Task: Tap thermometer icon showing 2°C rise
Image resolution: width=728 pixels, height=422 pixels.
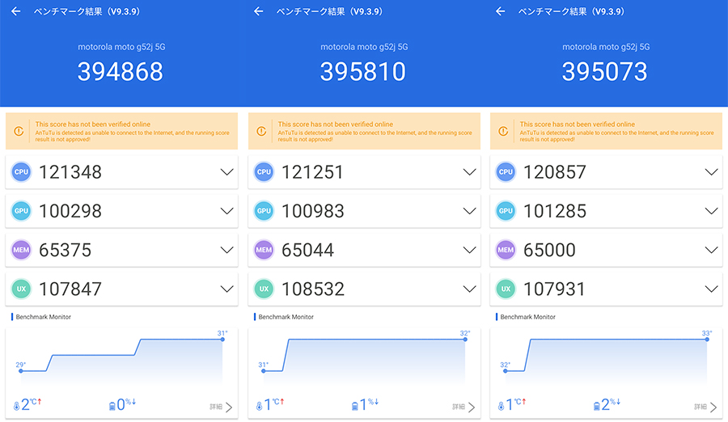Action: click(x=17, y=406)
